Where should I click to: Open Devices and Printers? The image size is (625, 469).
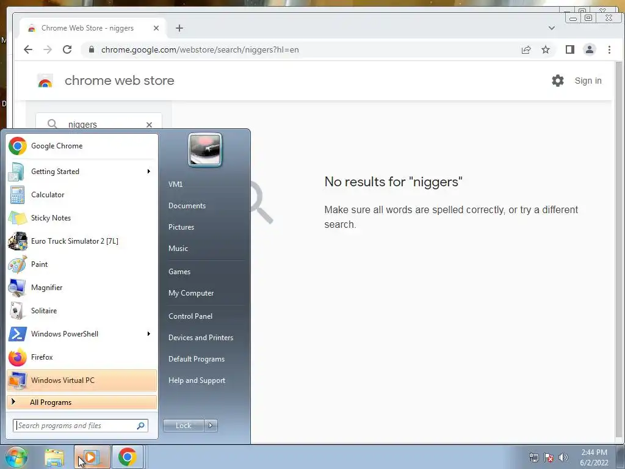tap(200, 338)
